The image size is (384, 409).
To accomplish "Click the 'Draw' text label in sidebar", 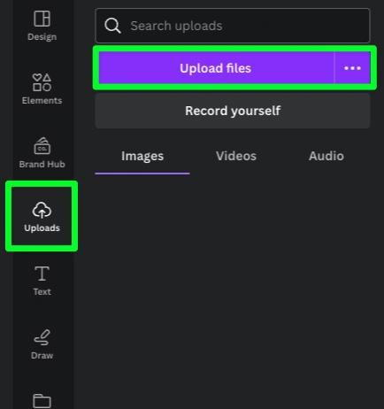I will coord(42,356).
